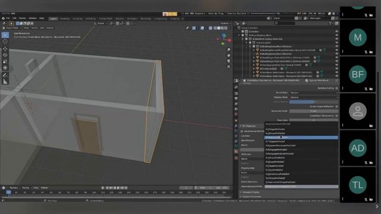This screenshot has width=381, height=214.
Task: Select the Select Box tool
Action: pos(5,35)
